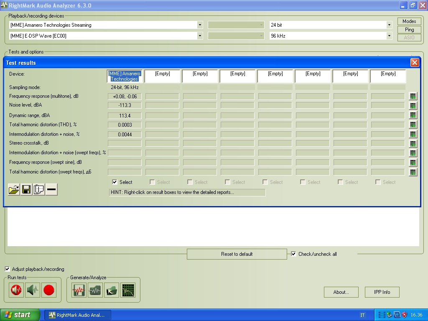Click Reset to default button
428x321 pixels.
237,254
